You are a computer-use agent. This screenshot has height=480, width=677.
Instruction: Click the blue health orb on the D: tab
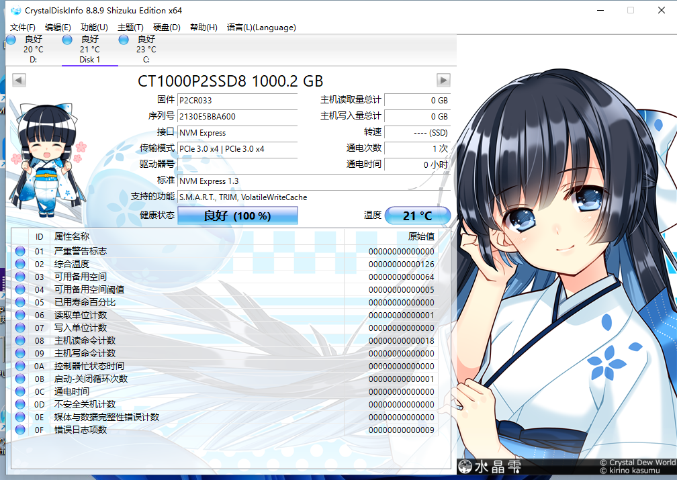click(11, 40)
